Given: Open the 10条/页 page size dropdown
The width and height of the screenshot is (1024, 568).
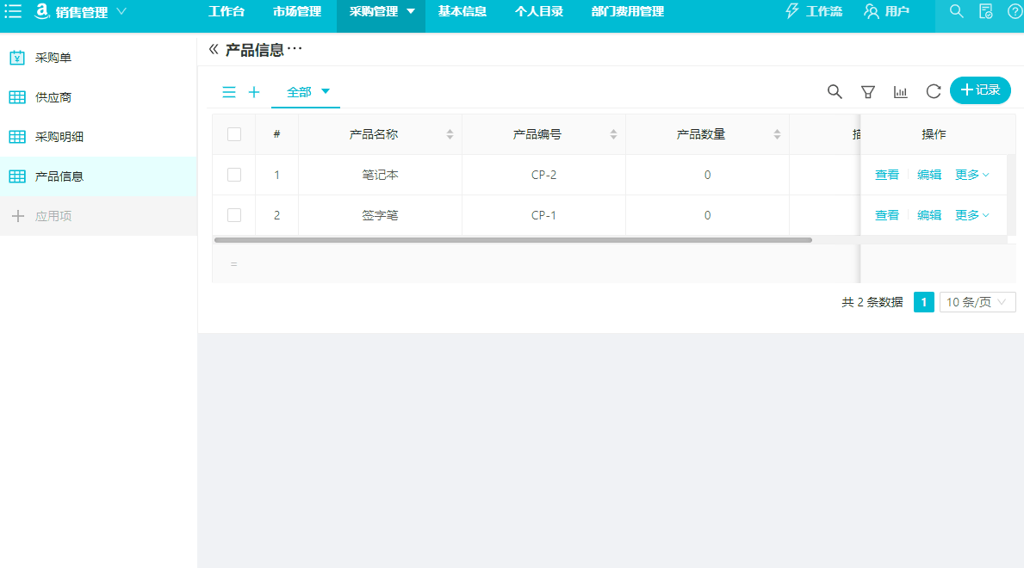Looking at the screenshot, I should pos(977,301).
